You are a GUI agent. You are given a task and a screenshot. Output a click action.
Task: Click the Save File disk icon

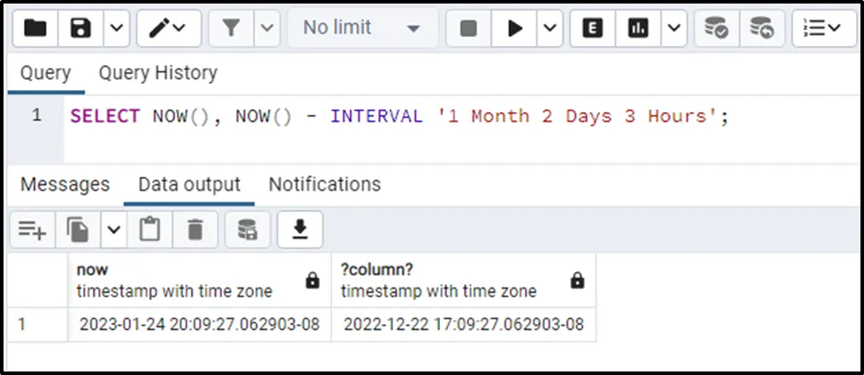[x=81, y=28]
